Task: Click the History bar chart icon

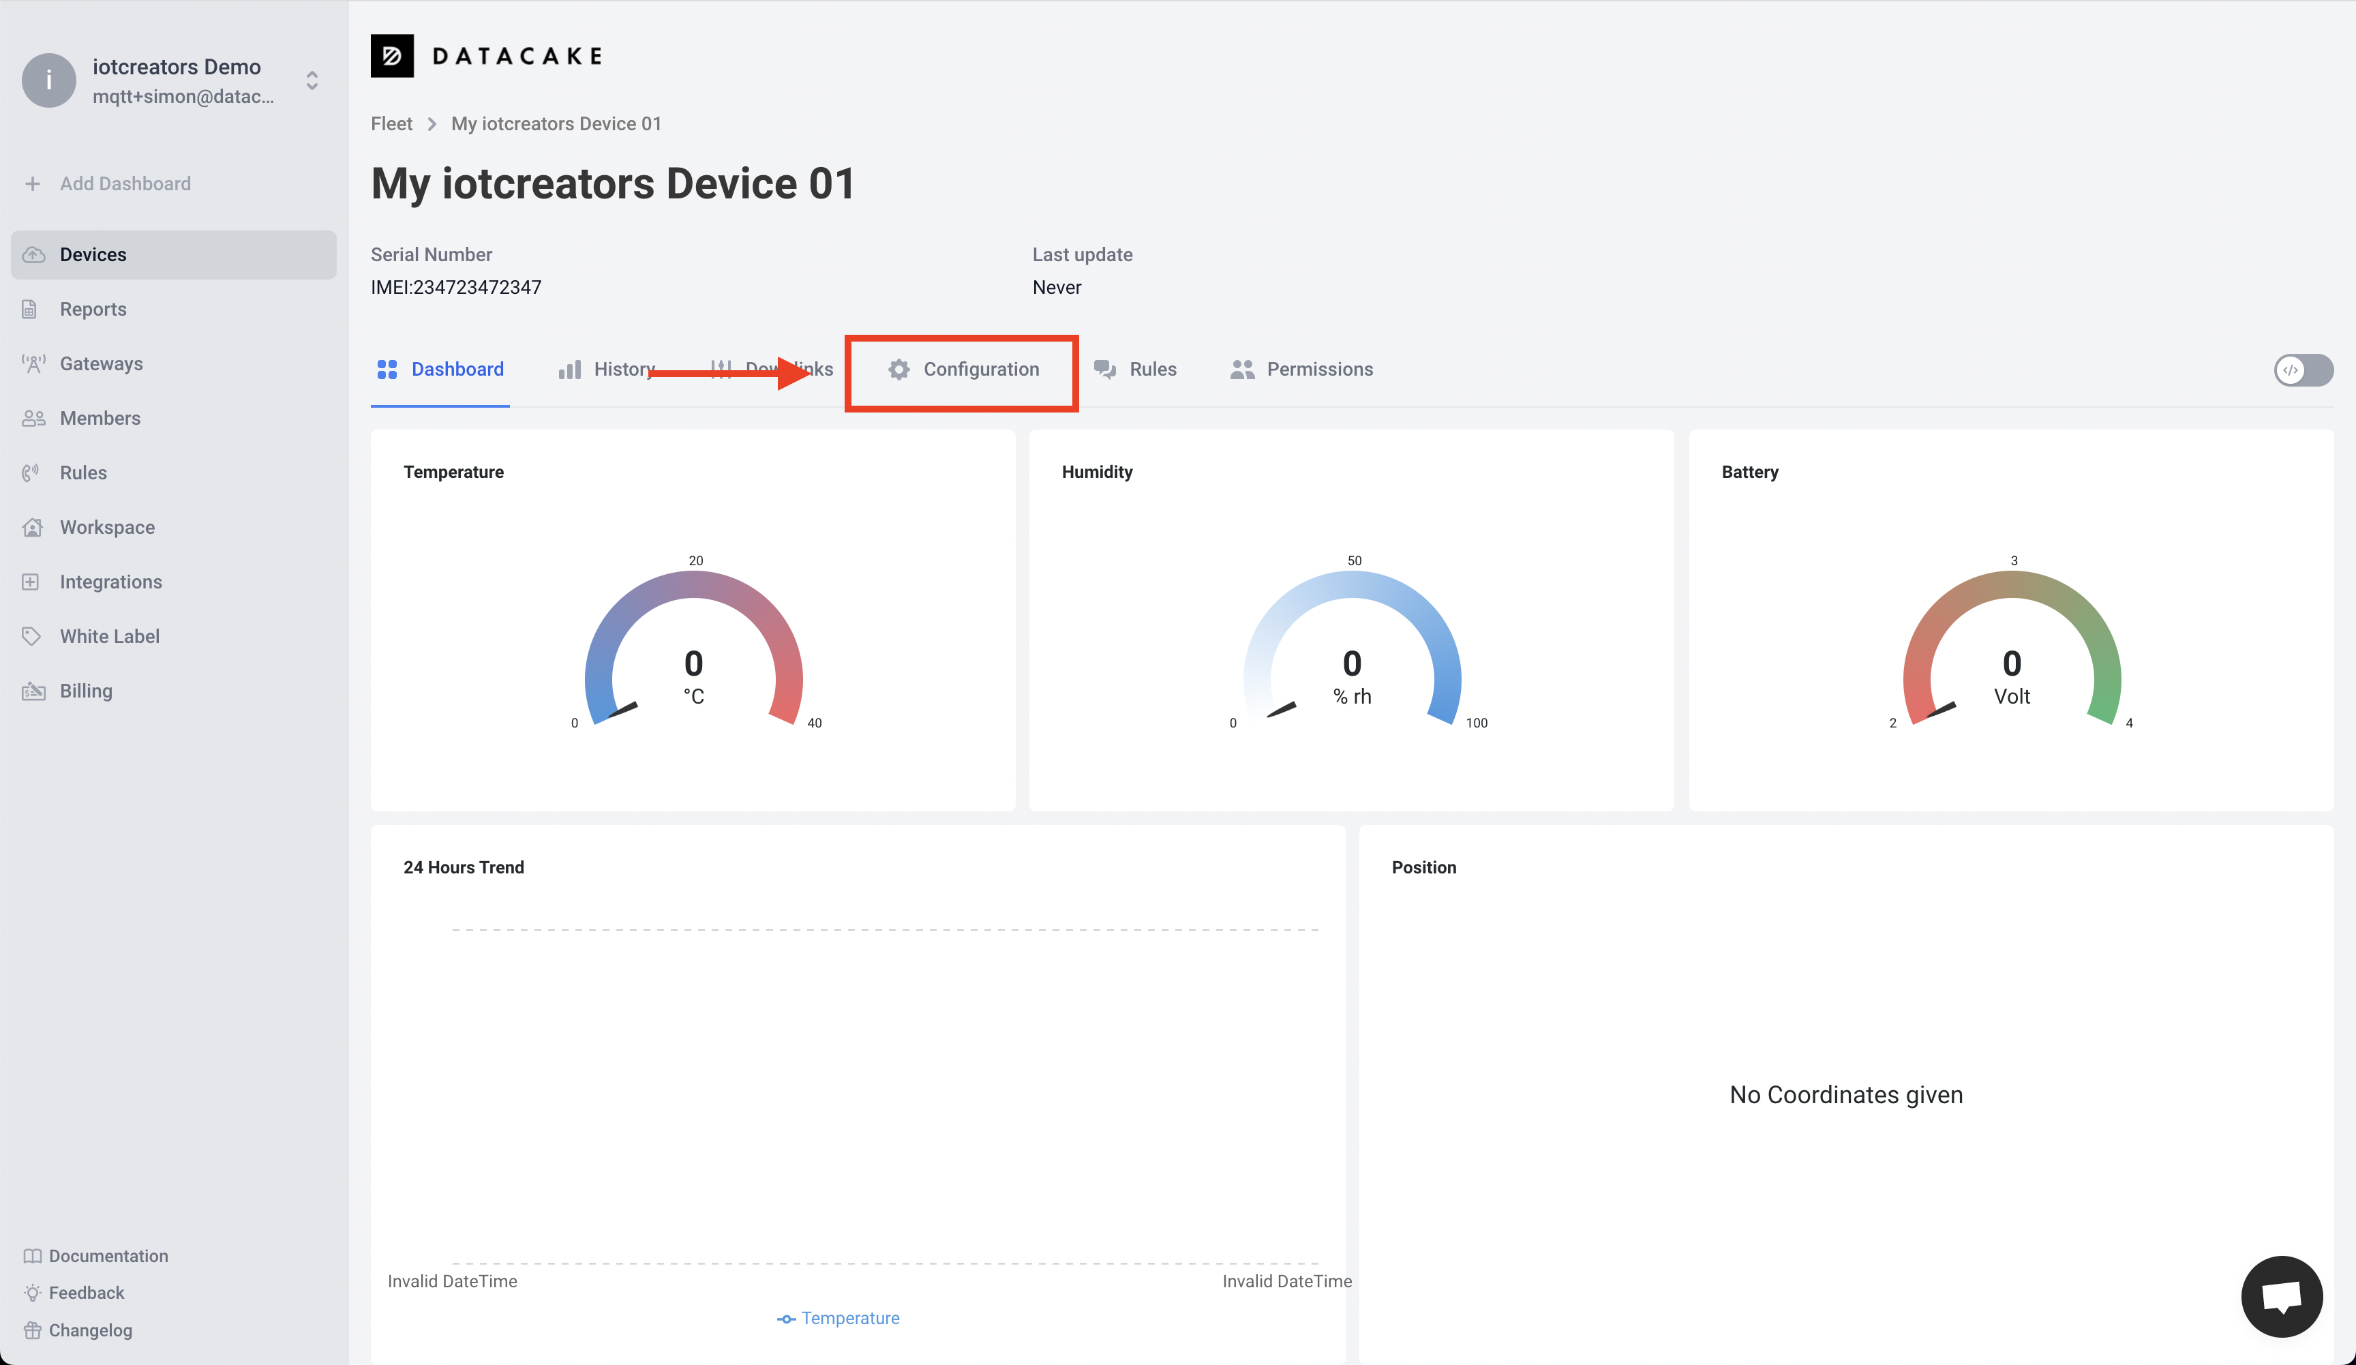Action: tap(571, 370)
